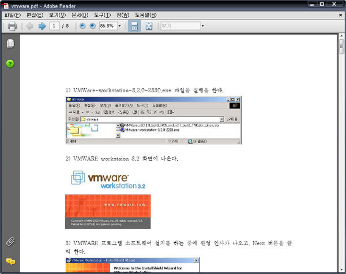Open the 문서(D) menu
The image size is (346, 274).
(x=80, y=15)
